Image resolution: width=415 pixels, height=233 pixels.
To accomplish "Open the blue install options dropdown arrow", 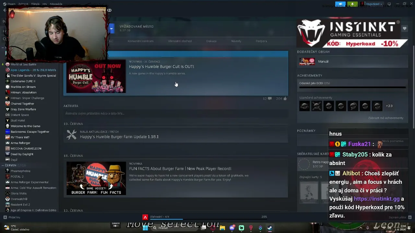I will tap(111, 28).
